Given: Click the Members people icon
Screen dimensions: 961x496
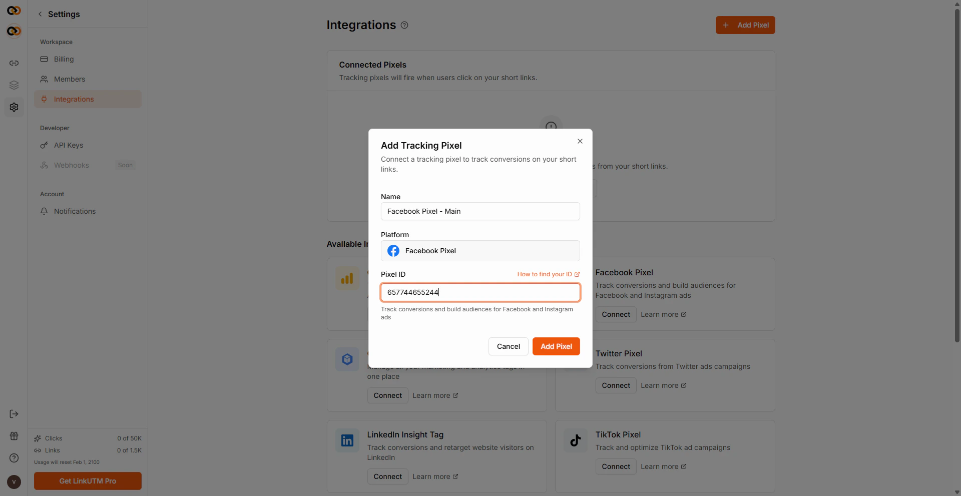Looking at the screenshot, I should (x=44, y=79).
